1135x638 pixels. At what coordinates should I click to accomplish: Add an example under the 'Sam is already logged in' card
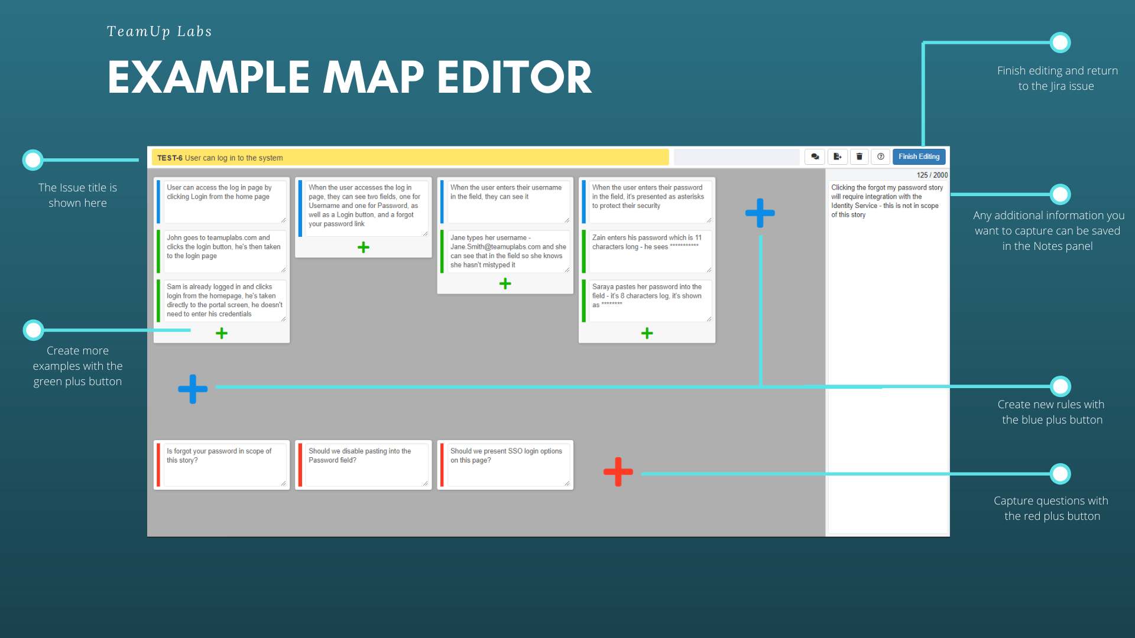[x=222, y=333]
